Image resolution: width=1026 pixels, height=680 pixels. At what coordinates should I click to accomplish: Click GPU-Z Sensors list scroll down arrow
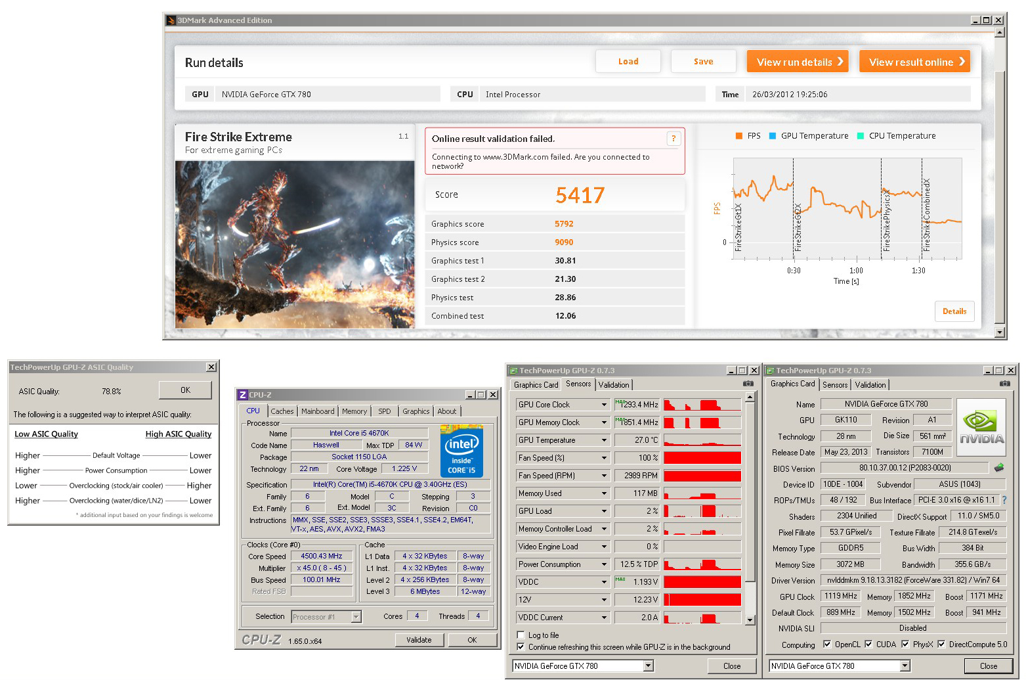tap(750, 620)
